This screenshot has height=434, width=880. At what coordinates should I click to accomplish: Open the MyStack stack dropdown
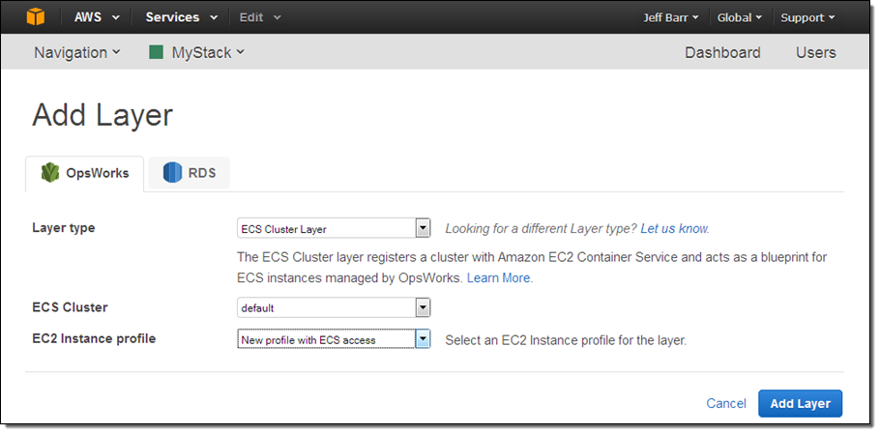207,52
